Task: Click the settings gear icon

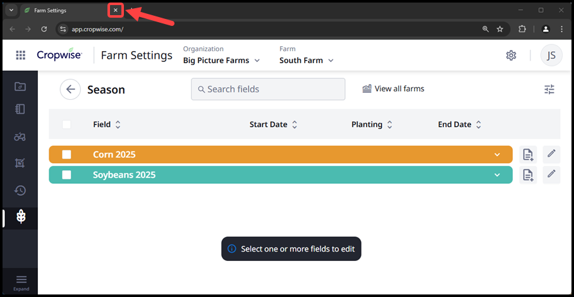Action: click(x=511, y=56)
